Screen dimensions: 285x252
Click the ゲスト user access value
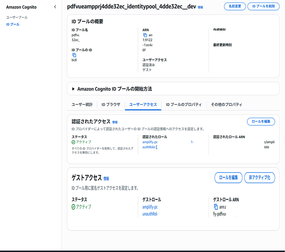(147, 70)
